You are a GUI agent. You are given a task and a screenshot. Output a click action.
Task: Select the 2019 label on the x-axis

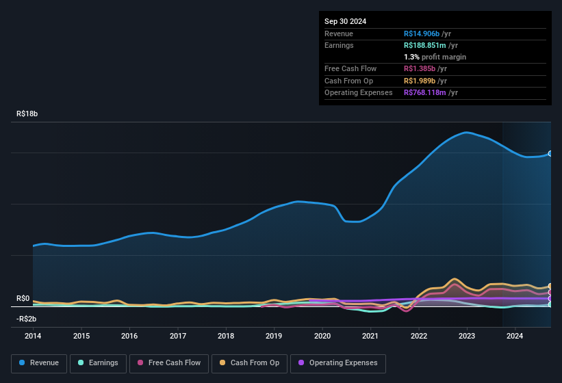pos(274,336)
